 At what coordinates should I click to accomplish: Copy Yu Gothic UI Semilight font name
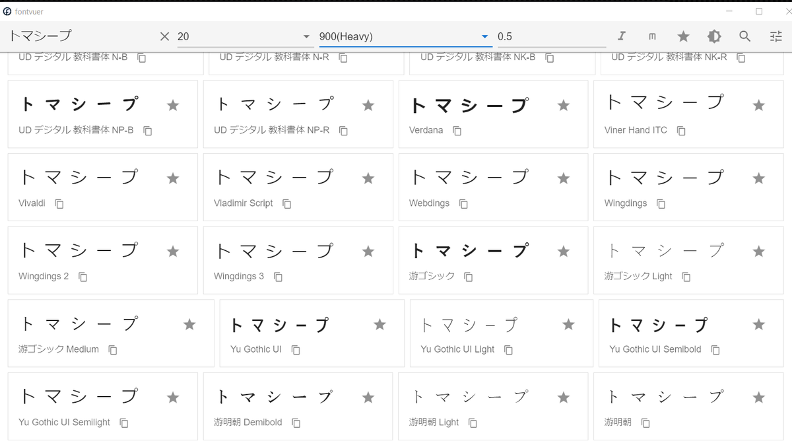[124, 423]
